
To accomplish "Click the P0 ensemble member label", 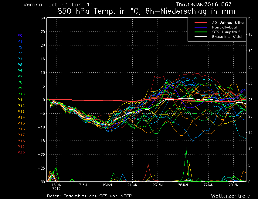I will 20,35.
